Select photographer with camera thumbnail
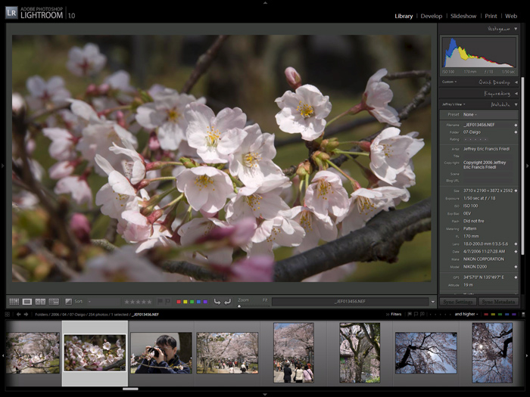Viewport: 530px width, 397px height. click(x=161, y=353)
